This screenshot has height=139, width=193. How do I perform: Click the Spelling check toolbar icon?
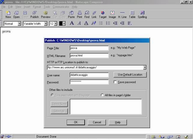coord(142,14)
